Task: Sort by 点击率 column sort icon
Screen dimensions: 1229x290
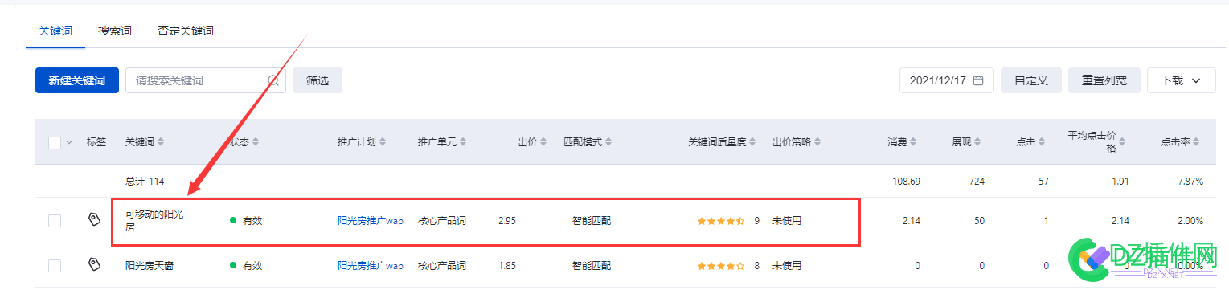Action: (1197, 142)
